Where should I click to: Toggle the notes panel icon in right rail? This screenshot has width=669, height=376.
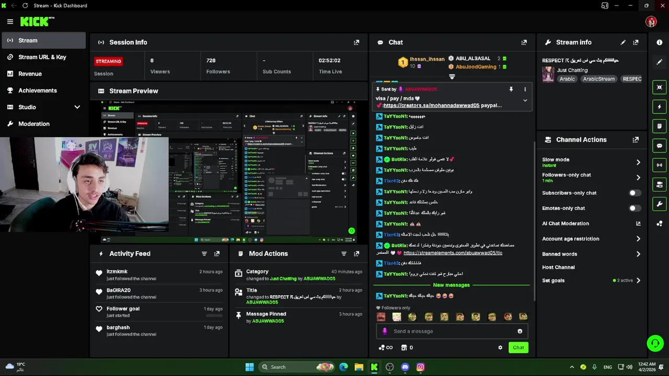(660, 126)
